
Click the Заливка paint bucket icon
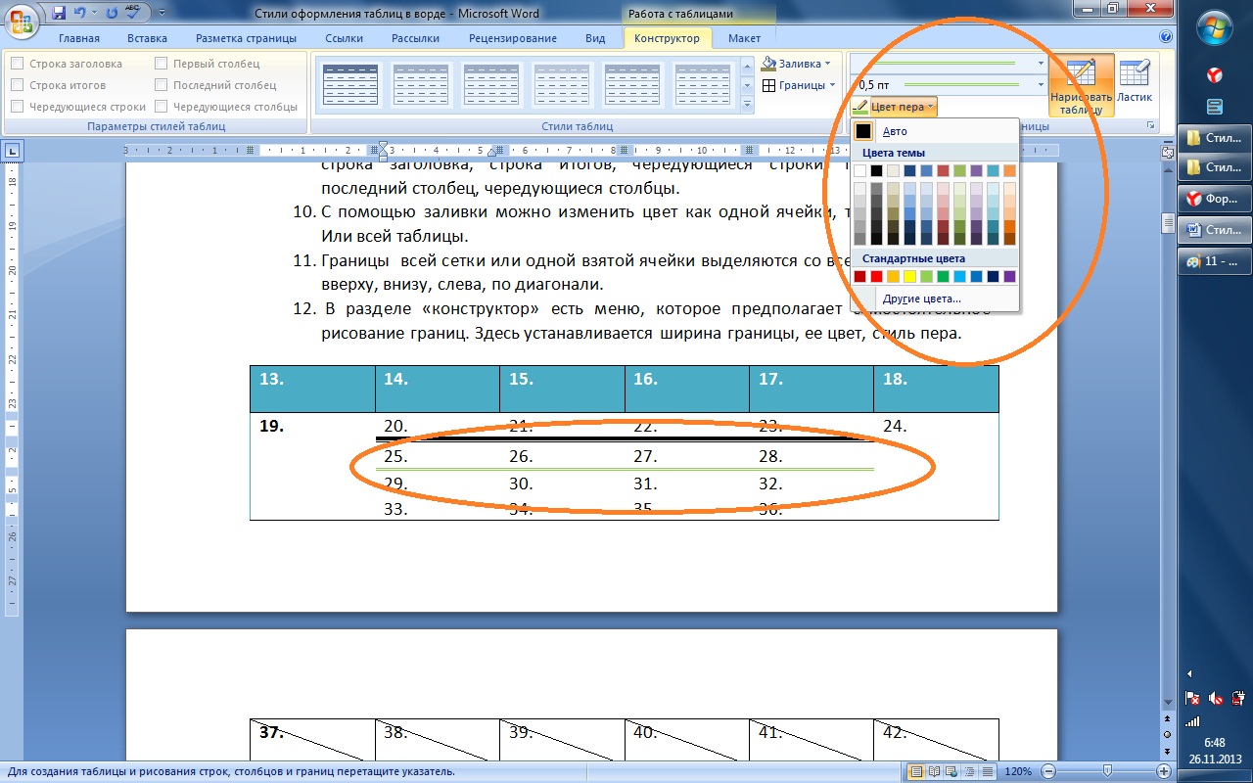pyautogui.click(x=769, y=64)
